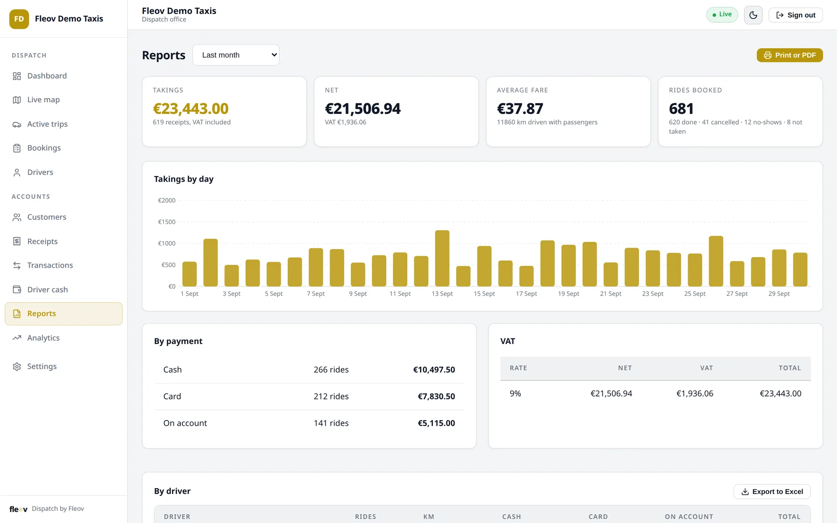This screenshot has height=523, width=837.
Task: Open Live map page label
Action: [43, 100]
